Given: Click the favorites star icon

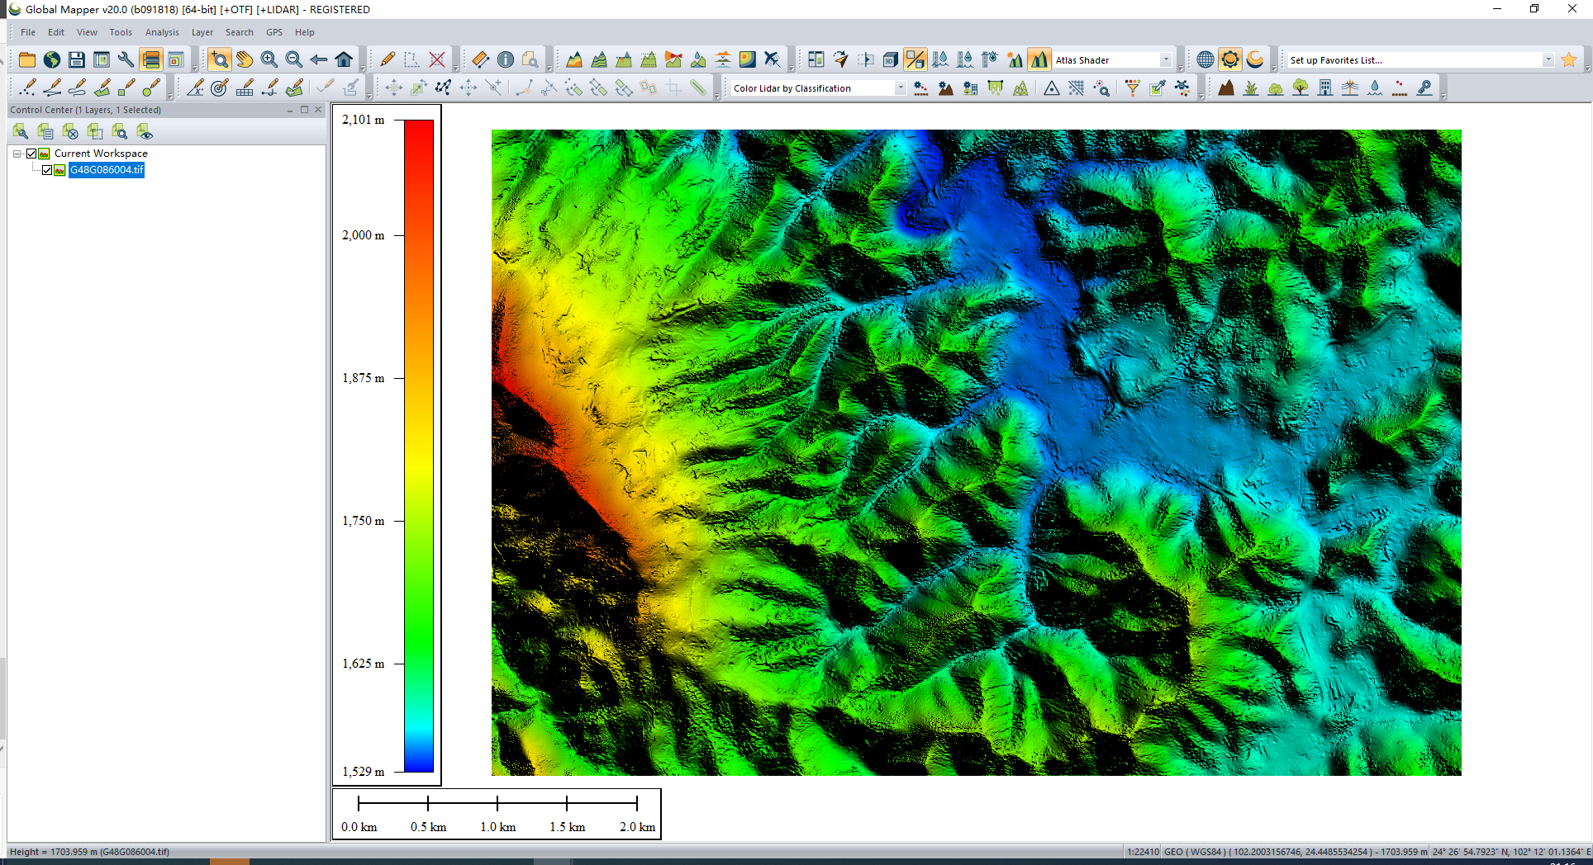Looking at the screenshot, I should (1569, 59).
